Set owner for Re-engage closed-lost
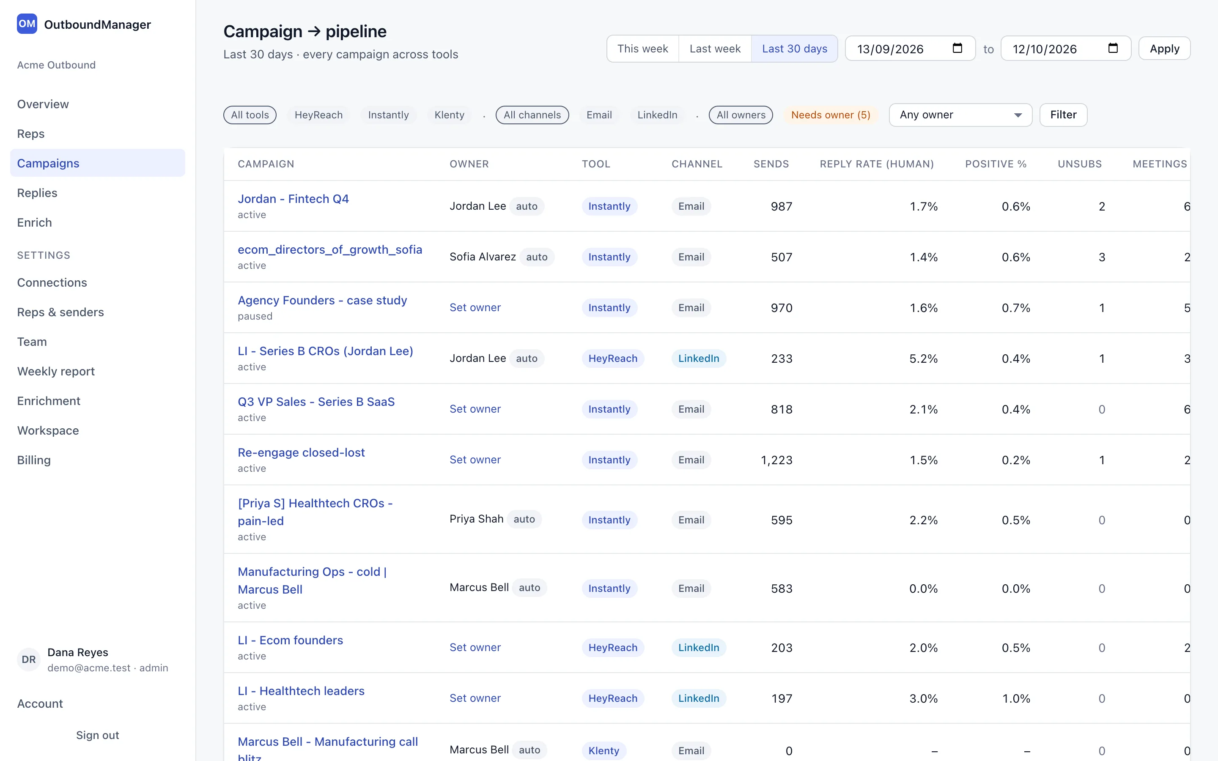 (x=475, y=460)
